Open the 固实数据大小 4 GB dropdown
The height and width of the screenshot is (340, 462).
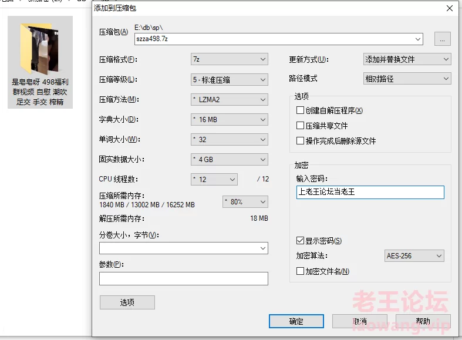[229, 159]
